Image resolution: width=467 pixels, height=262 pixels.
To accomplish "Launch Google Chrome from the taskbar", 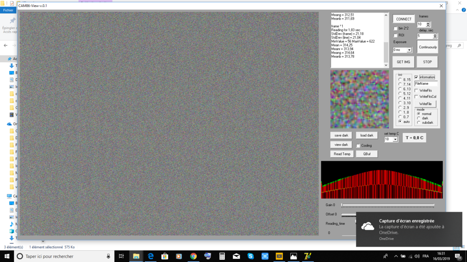I will 193,256.
